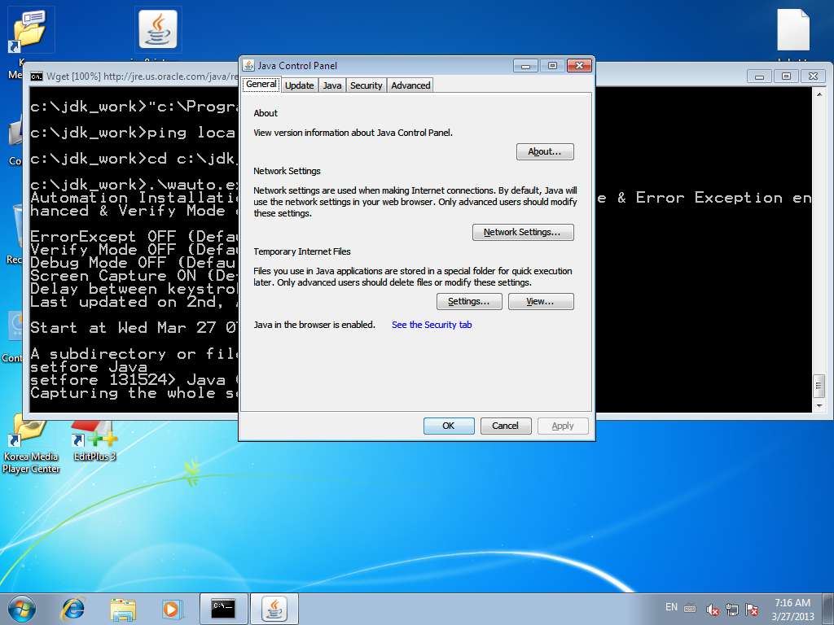834x625 pixels.
Task: Select the Security tab
Action: pyautogui.click(x=366, y=85)
